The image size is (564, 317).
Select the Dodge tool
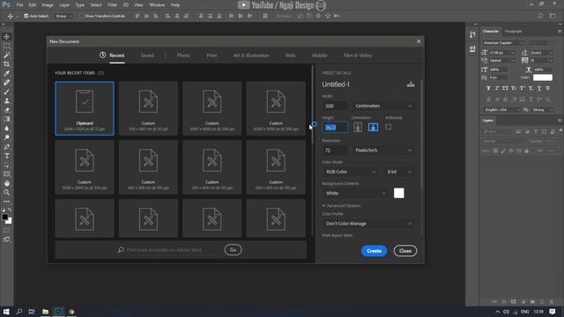[6, 137]
